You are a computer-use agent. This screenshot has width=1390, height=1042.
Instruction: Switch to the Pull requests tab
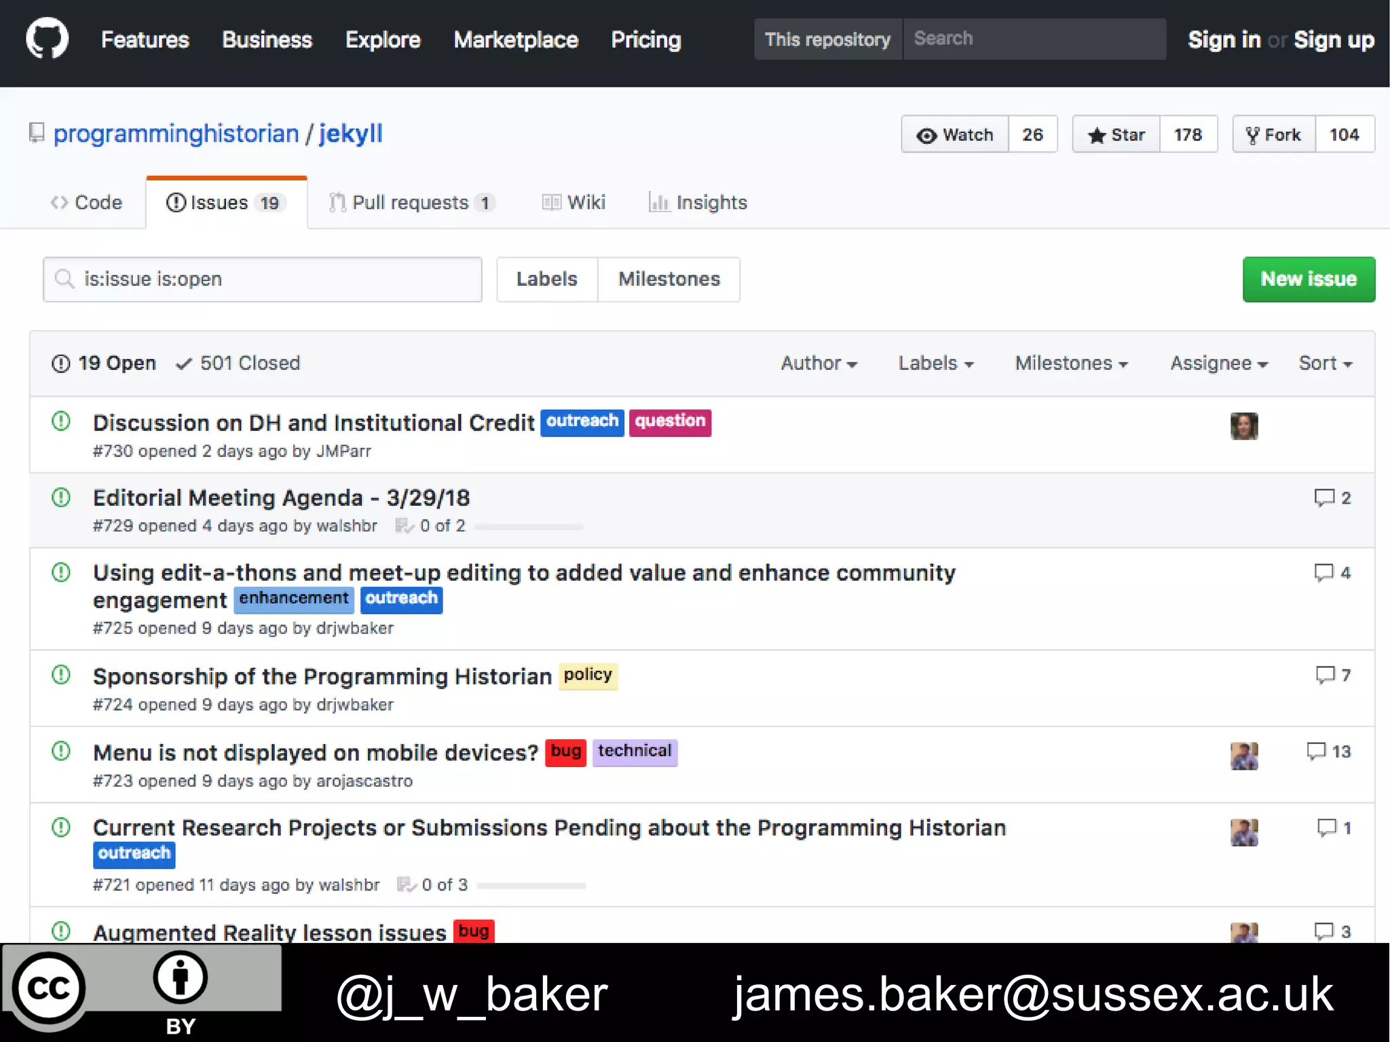412,202
